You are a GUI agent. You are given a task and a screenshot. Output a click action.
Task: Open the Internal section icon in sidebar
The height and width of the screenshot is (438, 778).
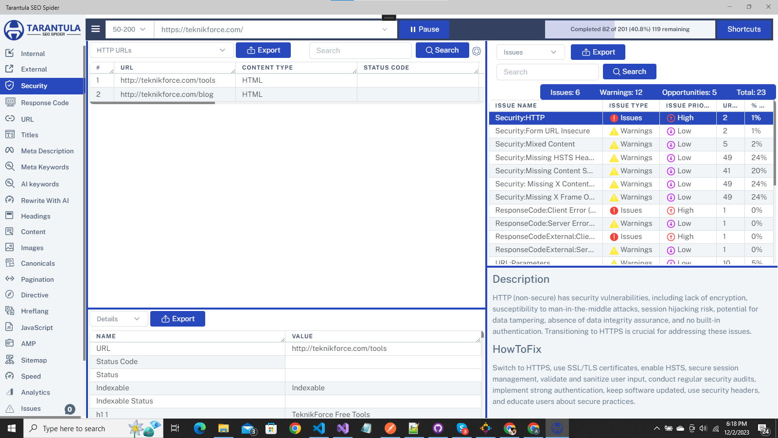pyautogui.click(x=9, y=53)
